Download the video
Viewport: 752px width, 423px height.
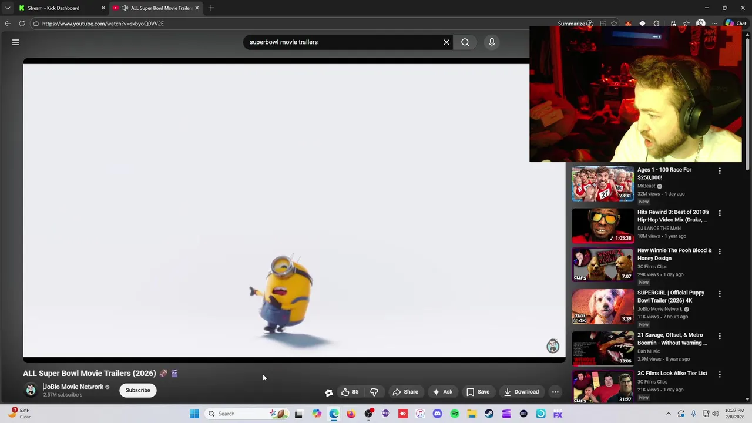pyautogui.click(x=521, y=392)
